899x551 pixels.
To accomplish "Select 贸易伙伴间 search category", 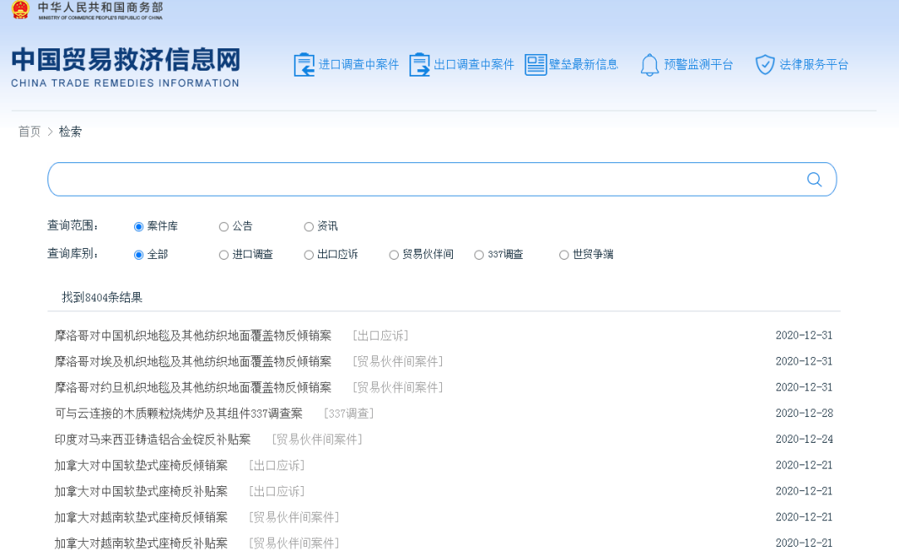I will [393, 254].
